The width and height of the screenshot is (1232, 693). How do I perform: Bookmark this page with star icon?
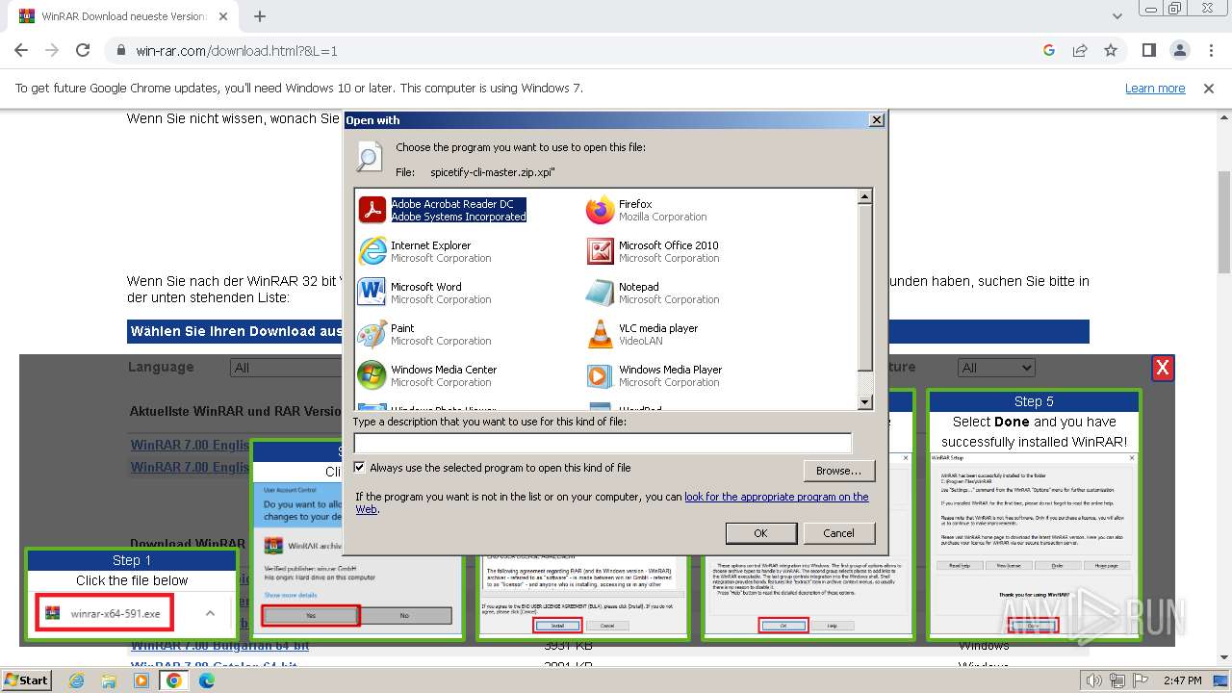(1111, 50)
